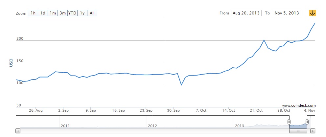Click the price dip after 30. Sep

(x=181, y=85)
